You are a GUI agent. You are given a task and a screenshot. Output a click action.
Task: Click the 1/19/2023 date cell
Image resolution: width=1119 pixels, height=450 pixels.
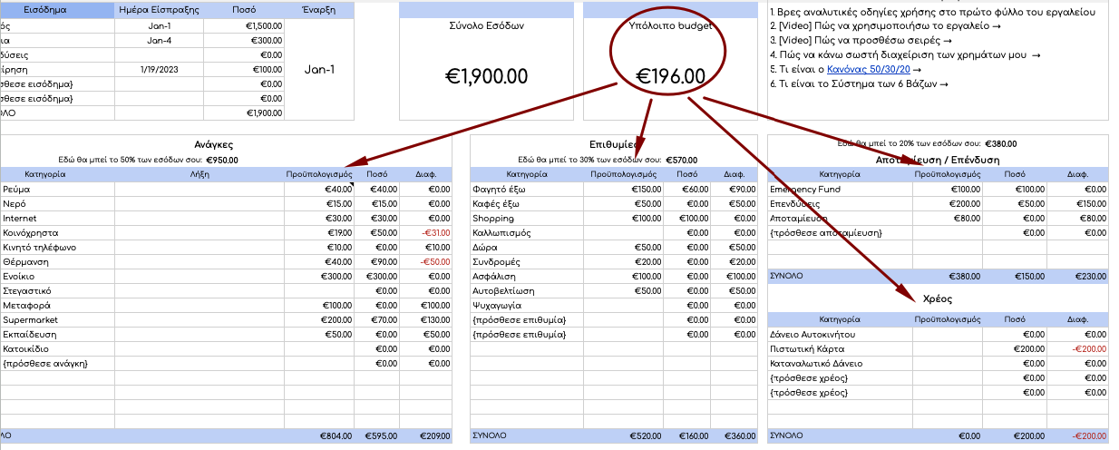coord(160,70)
